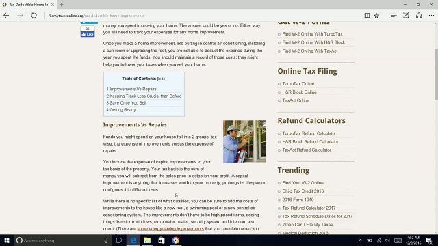Open the touch keyboard tray icon

tap(398, 241)
